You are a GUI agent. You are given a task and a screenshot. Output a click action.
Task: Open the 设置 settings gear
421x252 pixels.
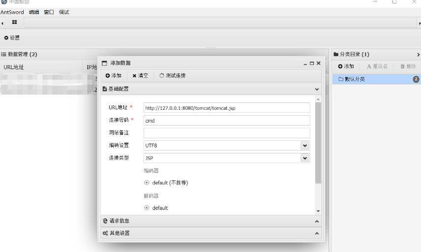[12, 38]
